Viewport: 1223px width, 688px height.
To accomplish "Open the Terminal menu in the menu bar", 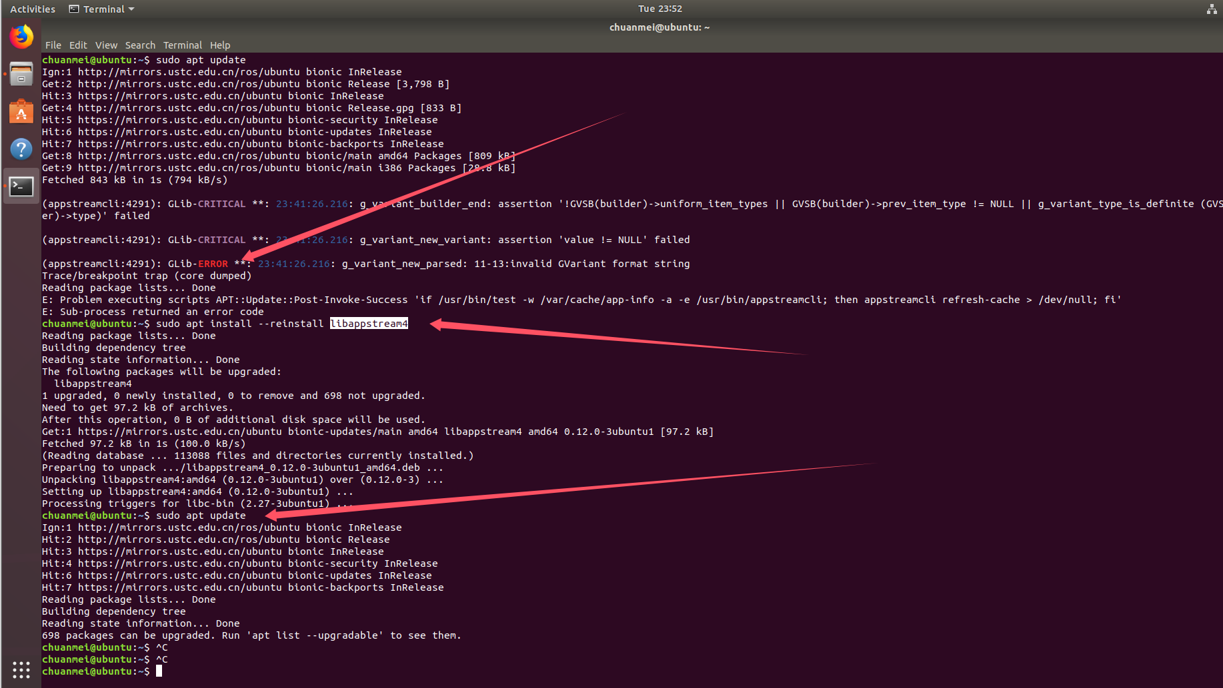I will pyautogui.click(x=183, y=45).
